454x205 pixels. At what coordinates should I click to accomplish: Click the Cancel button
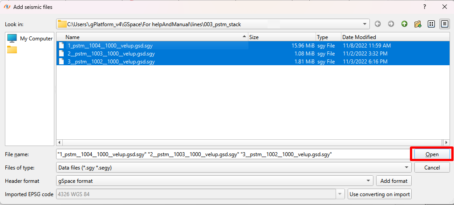pyautogui.click(x=432, y=167)
